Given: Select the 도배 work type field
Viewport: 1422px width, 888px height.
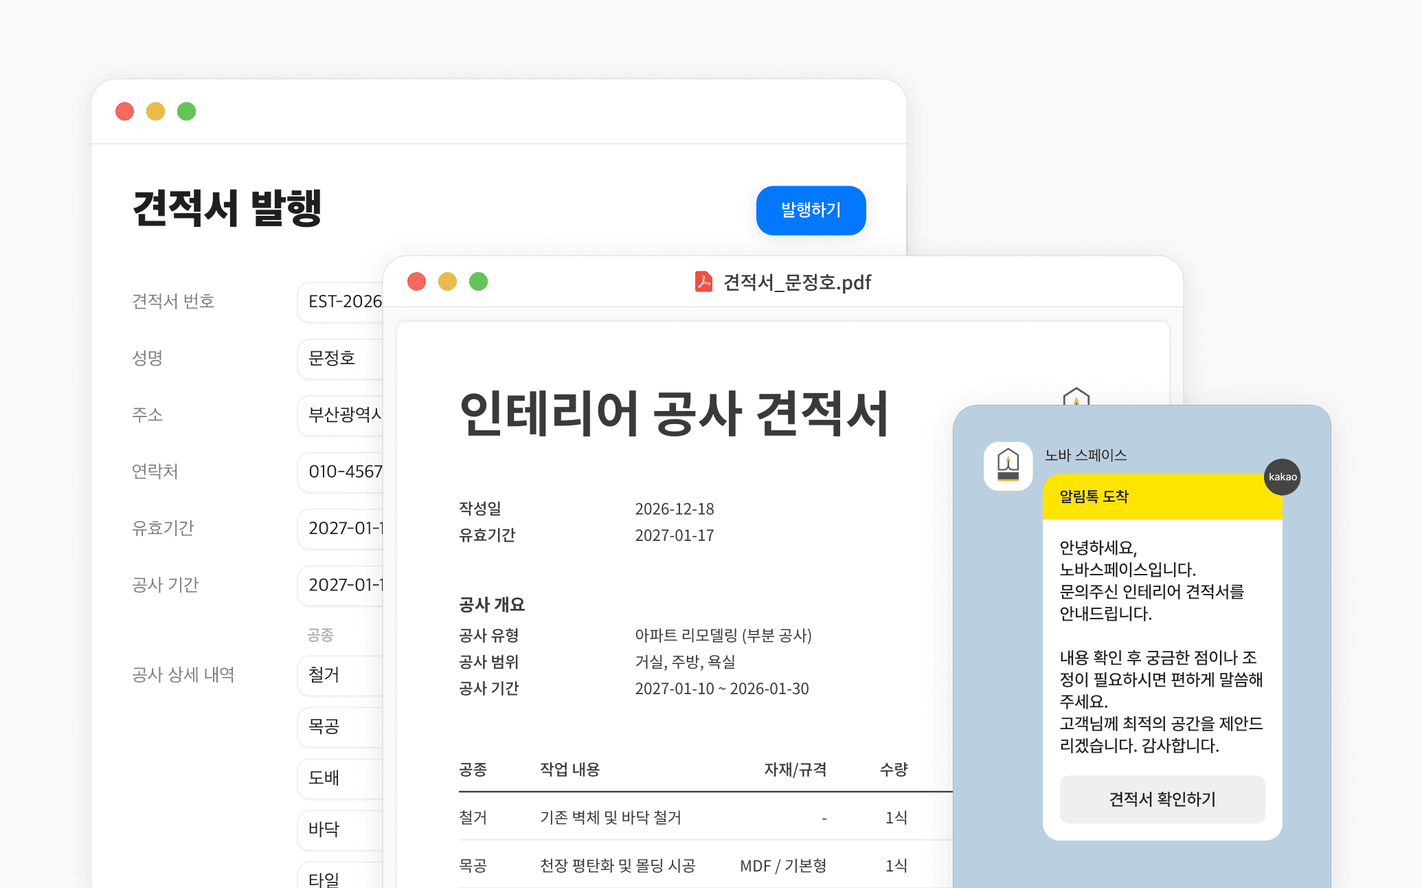Looking at the screenshot, I should coord(341,778).
